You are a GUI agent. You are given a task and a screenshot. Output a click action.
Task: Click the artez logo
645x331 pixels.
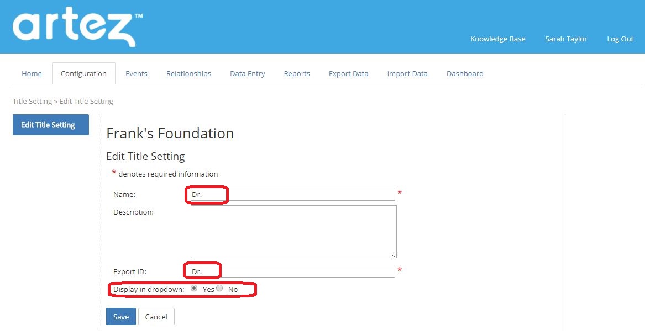click(x=78, y=26)
